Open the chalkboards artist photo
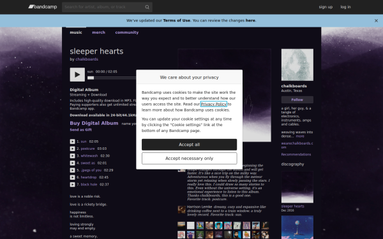 click(x=297, y=65)
